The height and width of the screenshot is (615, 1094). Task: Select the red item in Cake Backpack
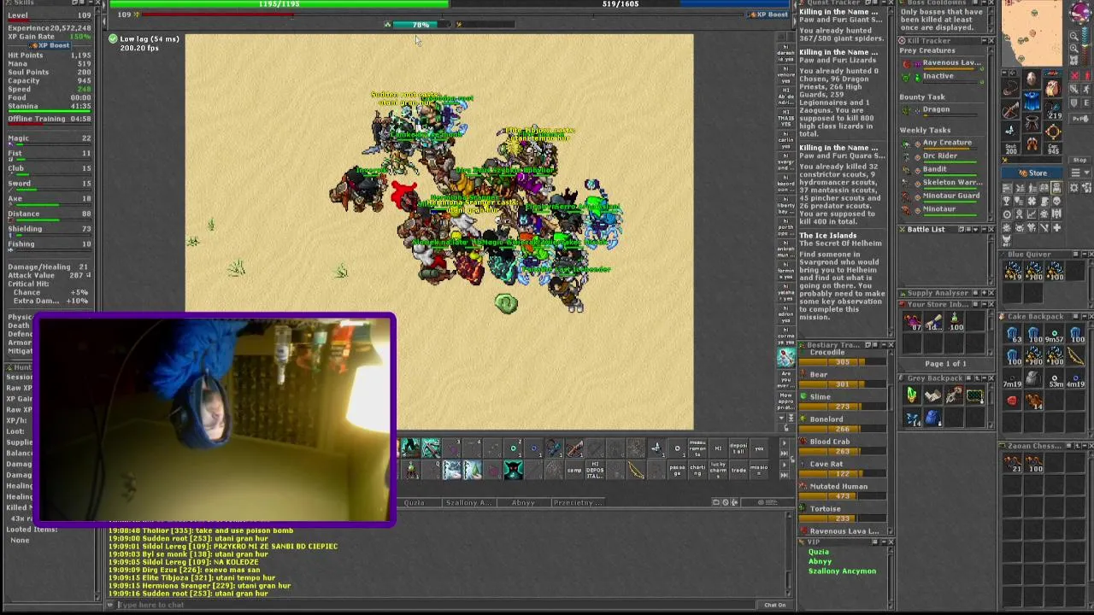(x=1012, y=400)
